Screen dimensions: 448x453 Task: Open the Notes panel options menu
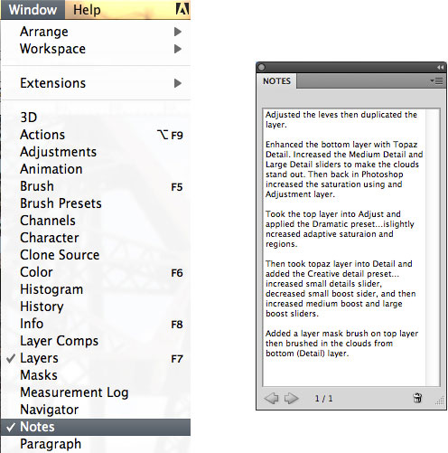tap(437, 80)
